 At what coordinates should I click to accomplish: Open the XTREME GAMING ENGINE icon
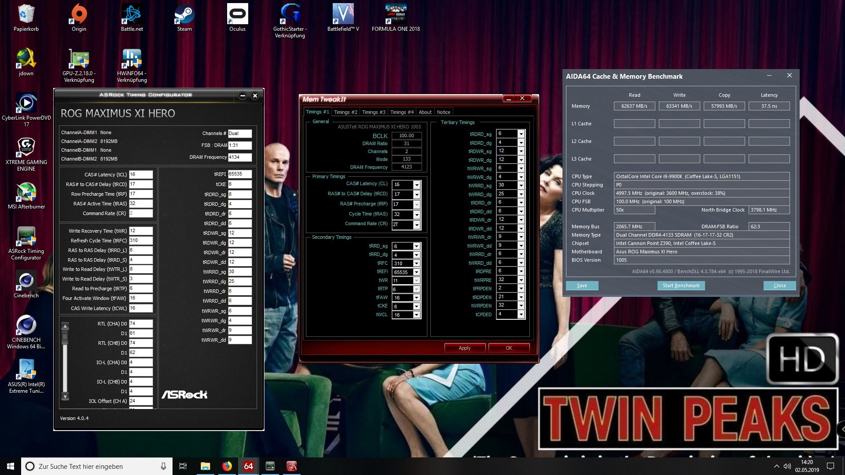pos(26,154)
